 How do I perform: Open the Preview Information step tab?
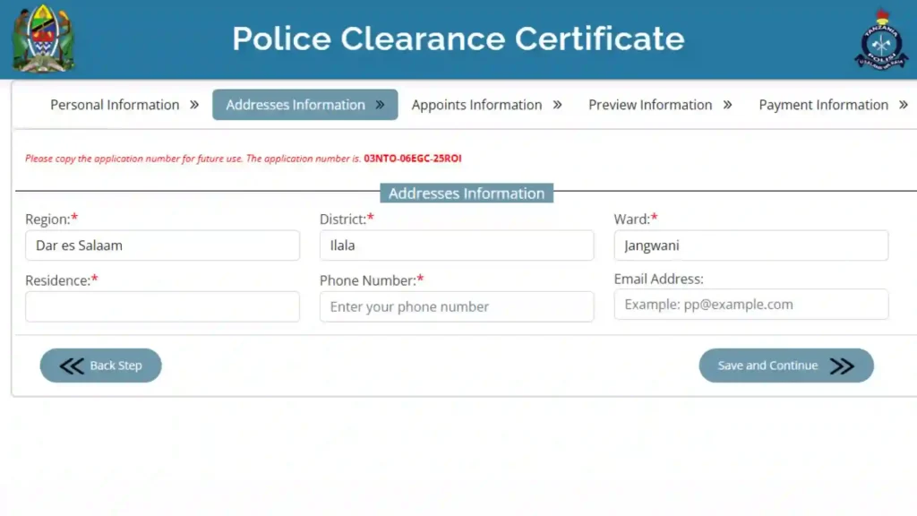[660, 105]
